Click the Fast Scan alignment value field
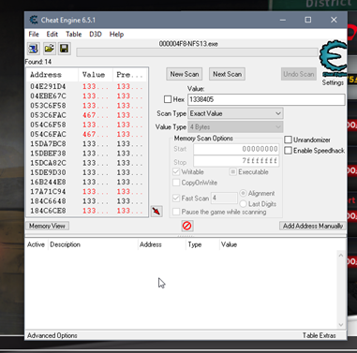The image size is (357, 353). [x=224, y=199]
